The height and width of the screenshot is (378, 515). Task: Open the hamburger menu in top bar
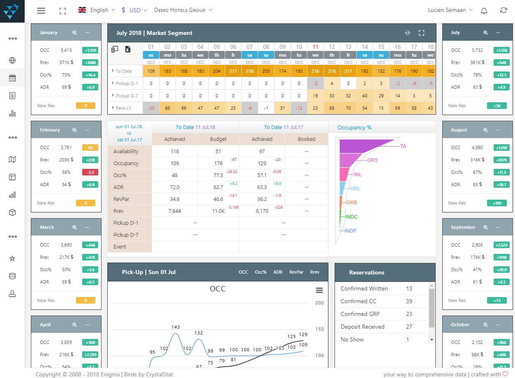tap(41, 11)
